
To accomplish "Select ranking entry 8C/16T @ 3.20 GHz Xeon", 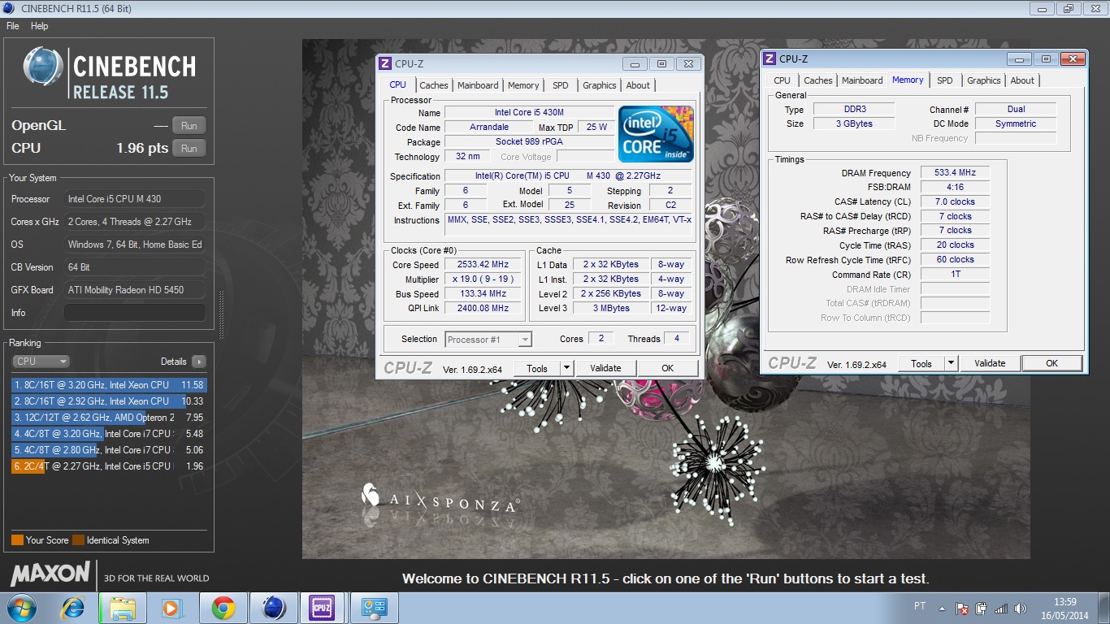I will [x=109, y=385].
